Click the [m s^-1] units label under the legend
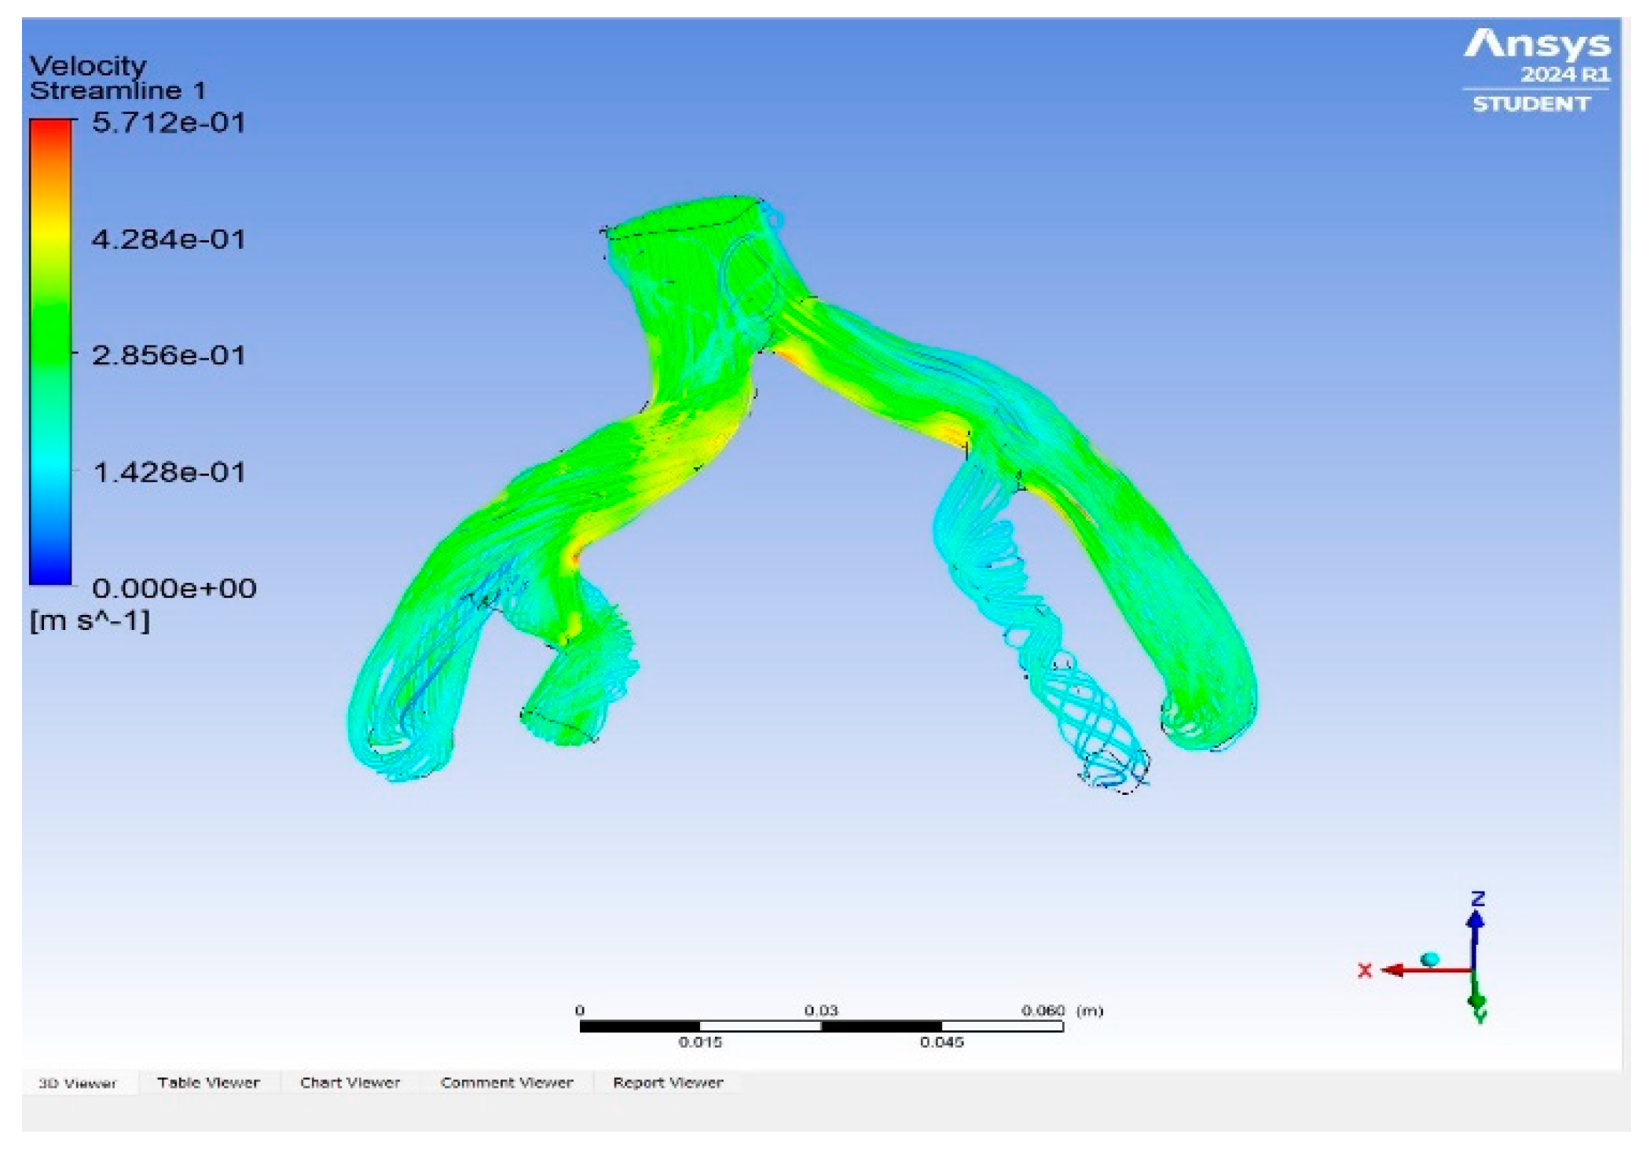Image resolution: width=1650 pixels, height=1153 pixels. 90,620
